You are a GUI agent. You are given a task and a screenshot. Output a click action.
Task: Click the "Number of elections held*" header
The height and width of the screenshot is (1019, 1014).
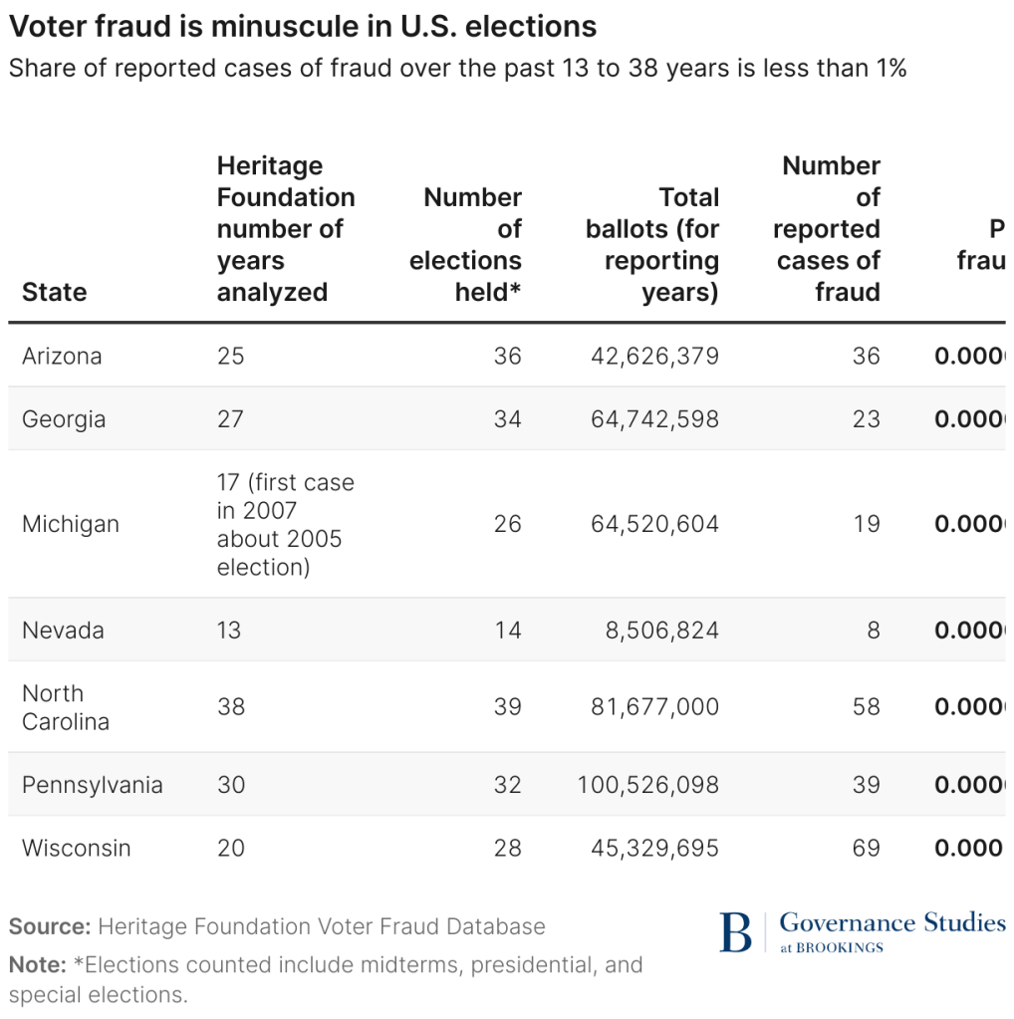(466, 244)
